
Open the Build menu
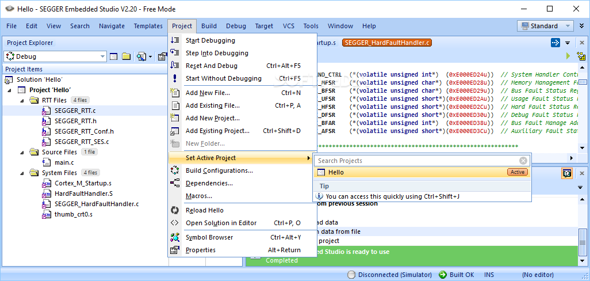[x=209, y=26]
